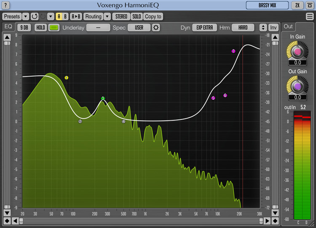The width and height of the screenshot is (316, 228).
Task: Toggle the green spectrum enable button
Action: pyautogui.click(x=54, y=28)
